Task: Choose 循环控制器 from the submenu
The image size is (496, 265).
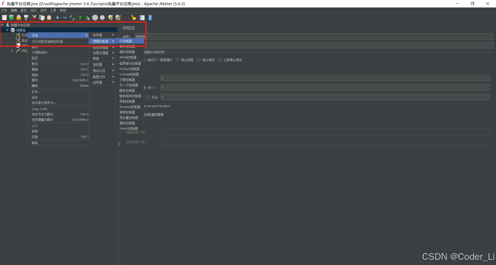Action: (x=130, y=52)
